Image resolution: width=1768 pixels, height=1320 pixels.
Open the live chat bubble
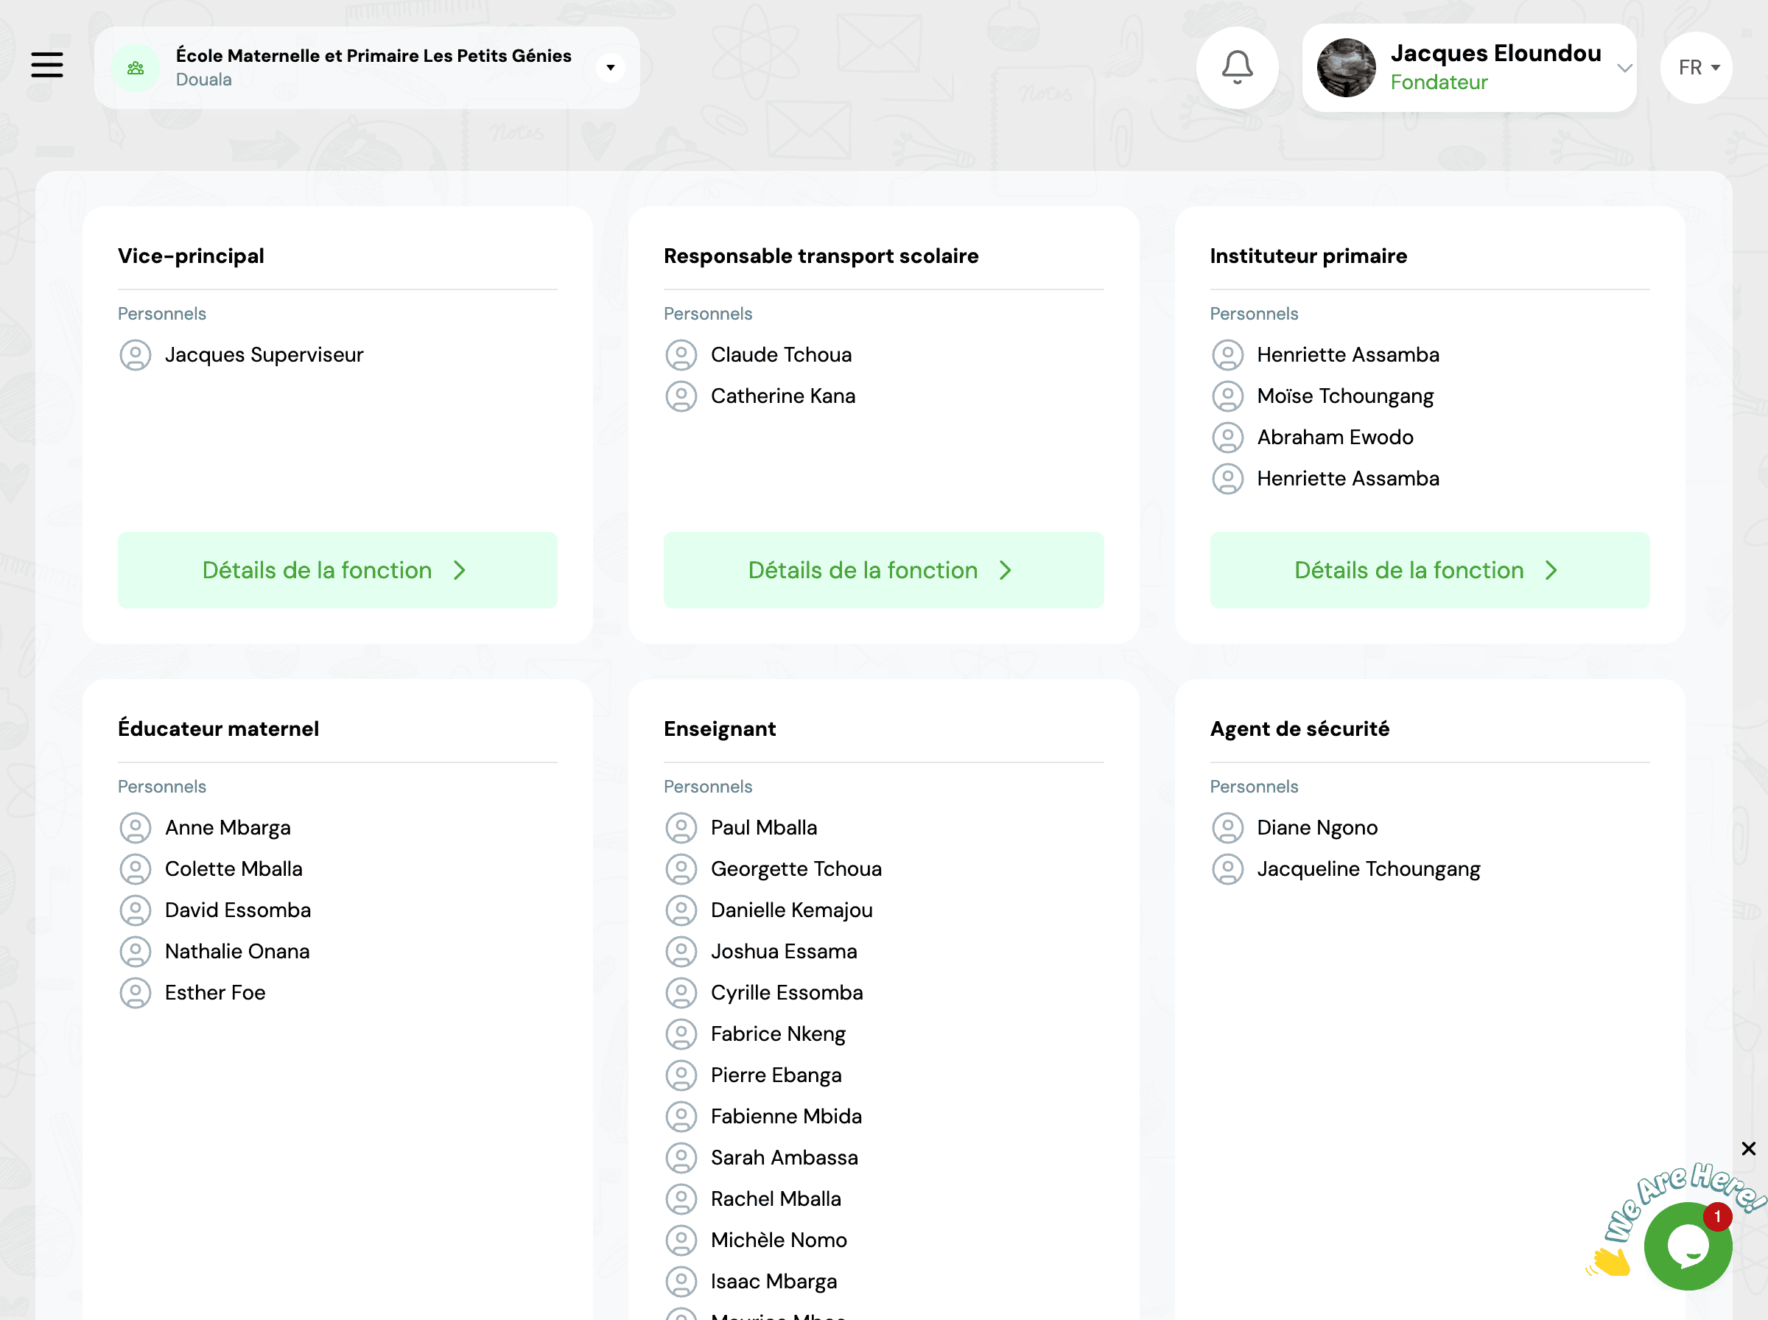tap(1687, 1246)
